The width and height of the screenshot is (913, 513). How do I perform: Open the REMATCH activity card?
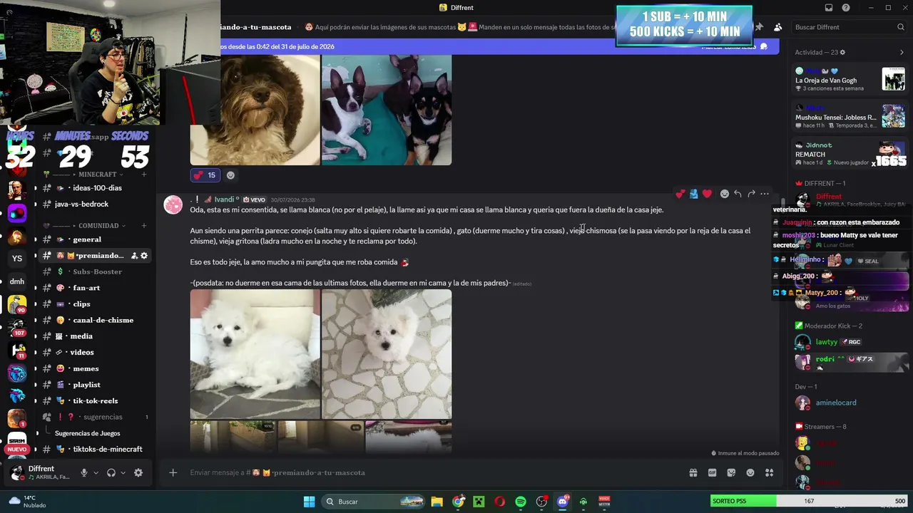coord(850,153)
